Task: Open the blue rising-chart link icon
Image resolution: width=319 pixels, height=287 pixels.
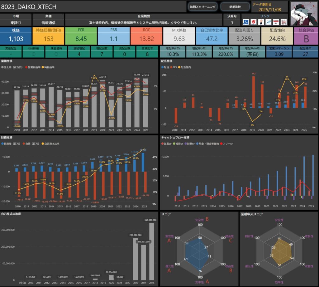Action: click(268, 22)
